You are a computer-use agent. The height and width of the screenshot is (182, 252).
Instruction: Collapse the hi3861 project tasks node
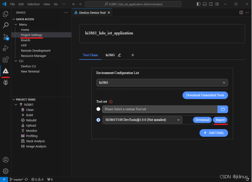(x=16, y=105)
